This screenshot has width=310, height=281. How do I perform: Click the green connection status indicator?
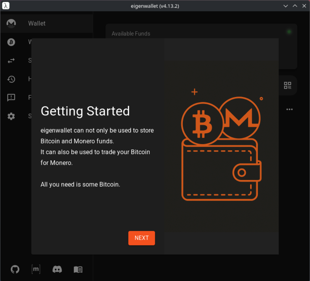289,32
